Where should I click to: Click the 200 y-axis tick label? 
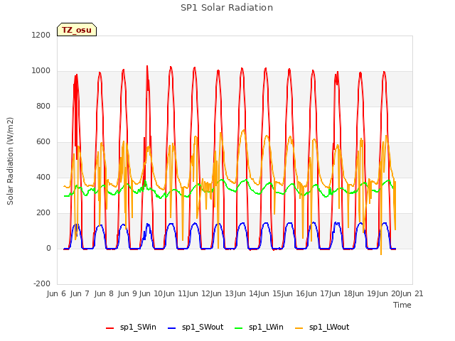coord(43,212)
